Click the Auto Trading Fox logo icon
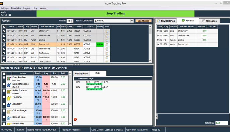The height and width of the screenshot is (132, 230). coord(1,3)
